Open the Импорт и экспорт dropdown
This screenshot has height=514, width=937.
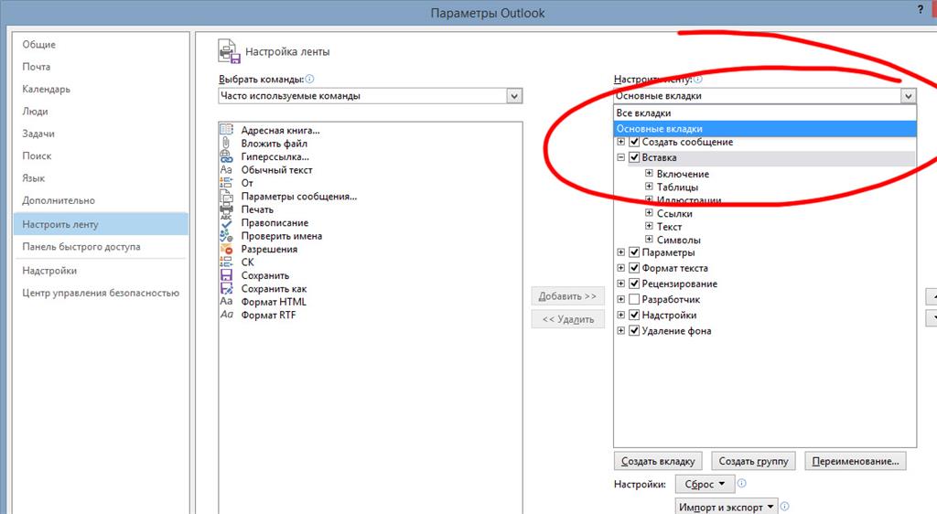pos(727,507)
